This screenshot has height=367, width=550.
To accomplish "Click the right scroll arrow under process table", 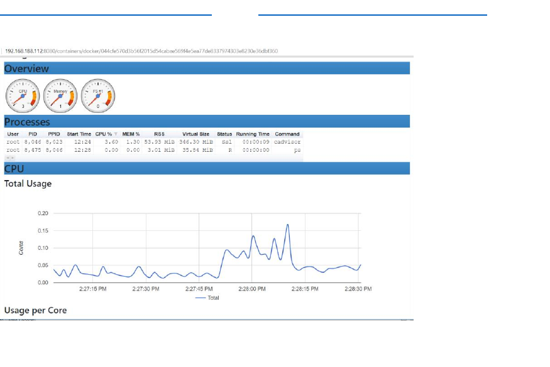I will click(13, 158).
